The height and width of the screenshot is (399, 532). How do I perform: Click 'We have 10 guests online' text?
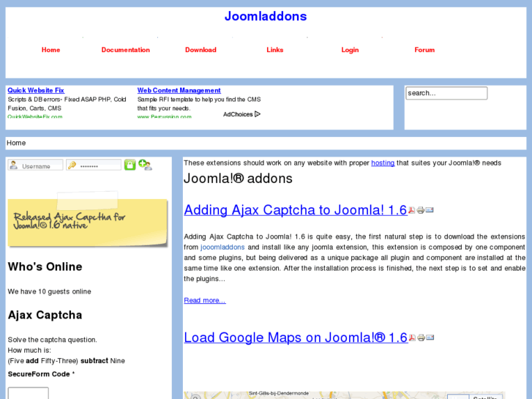pyautogui.click(x=50, y=291)
